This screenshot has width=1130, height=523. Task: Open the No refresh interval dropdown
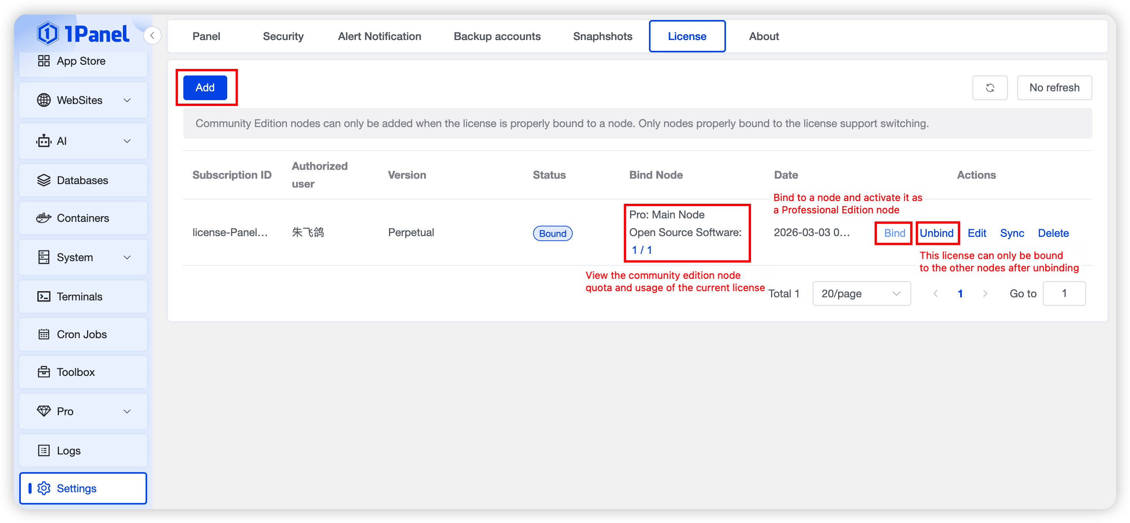click(1054, 88)
